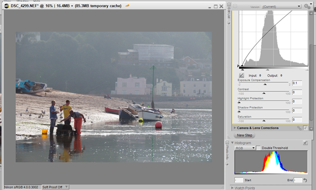This screenshot has width=316, height=190.
Task: Expand the Camera & Lens Corrections section
Action: click(235, 128)
